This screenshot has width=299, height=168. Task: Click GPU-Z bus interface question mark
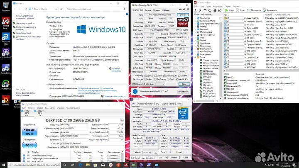click(188, 37)
